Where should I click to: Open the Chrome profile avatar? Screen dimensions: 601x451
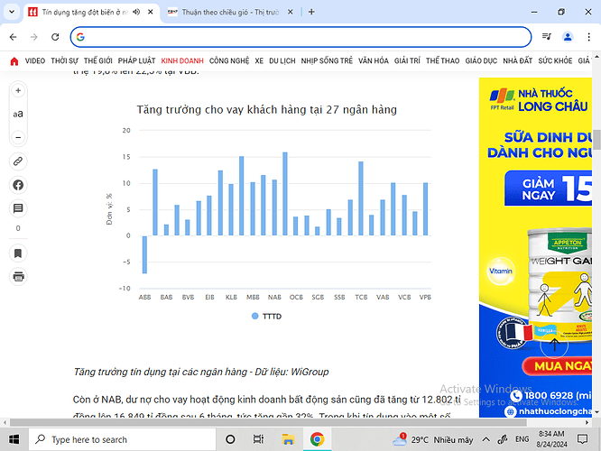click(568, 37)
